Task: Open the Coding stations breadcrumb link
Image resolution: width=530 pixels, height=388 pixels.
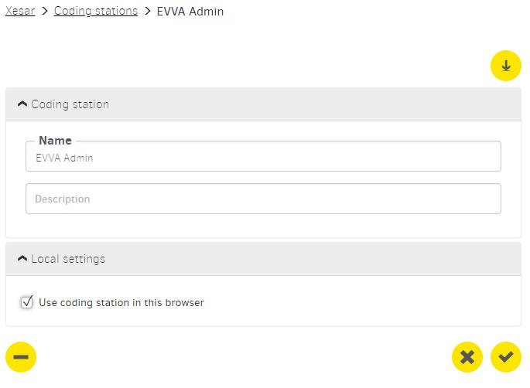Action: pyautogui.click(x=96, y=11)
